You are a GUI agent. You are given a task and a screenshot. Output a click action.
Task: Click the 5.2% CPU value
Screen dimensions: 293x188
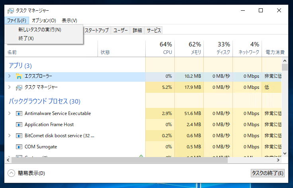click(167, 87)
